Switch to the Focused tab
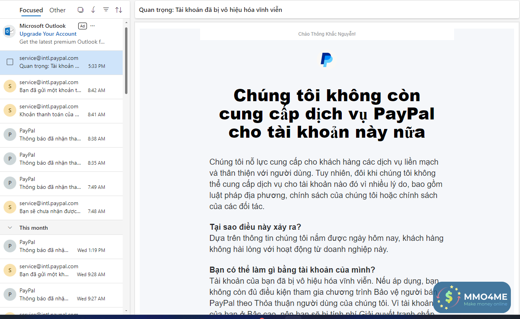This screenshot has height=319, width=520. click(31, 10)
